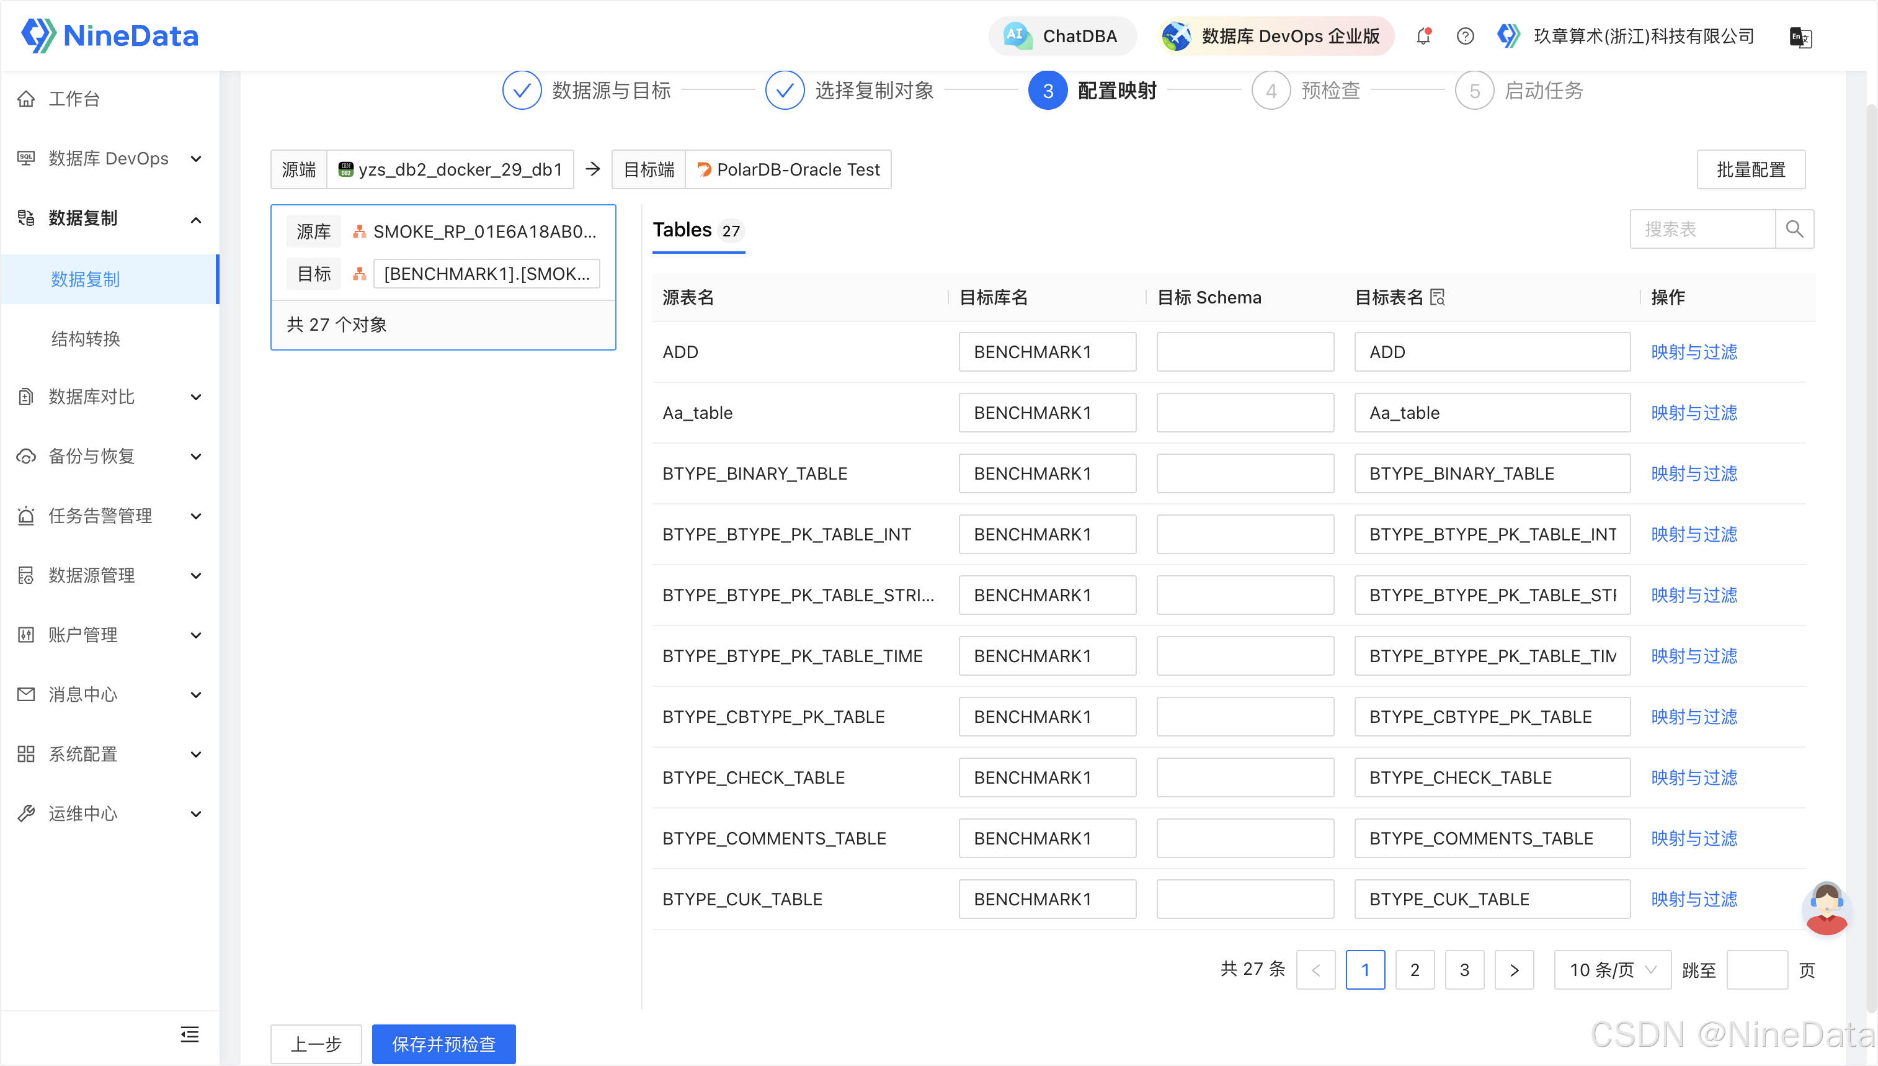The width and height of the screenshot is (1878, 1066).
Task: Open the 10 条/页 page size dropdown
Action: (x=1612, y=969)
